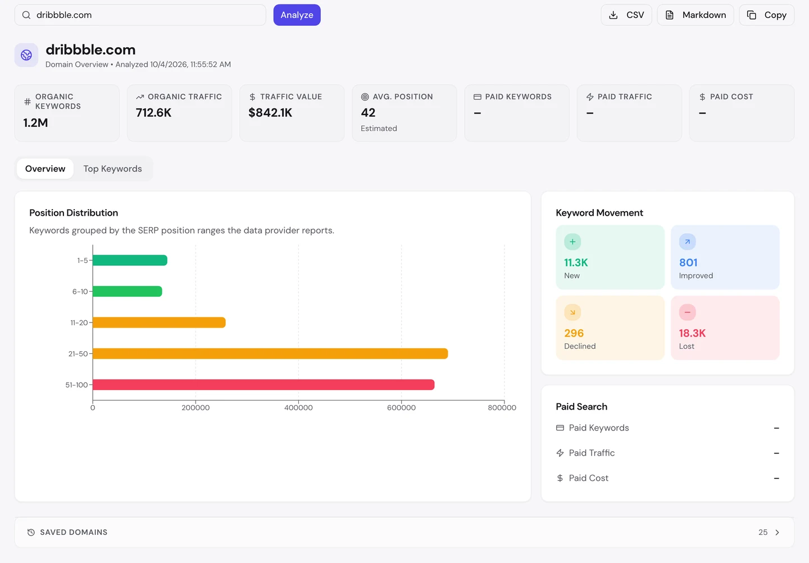The height and width of the screenshot is (563, 809).
Task: Click the 1.2M organic keywords value
Action: 35,123
